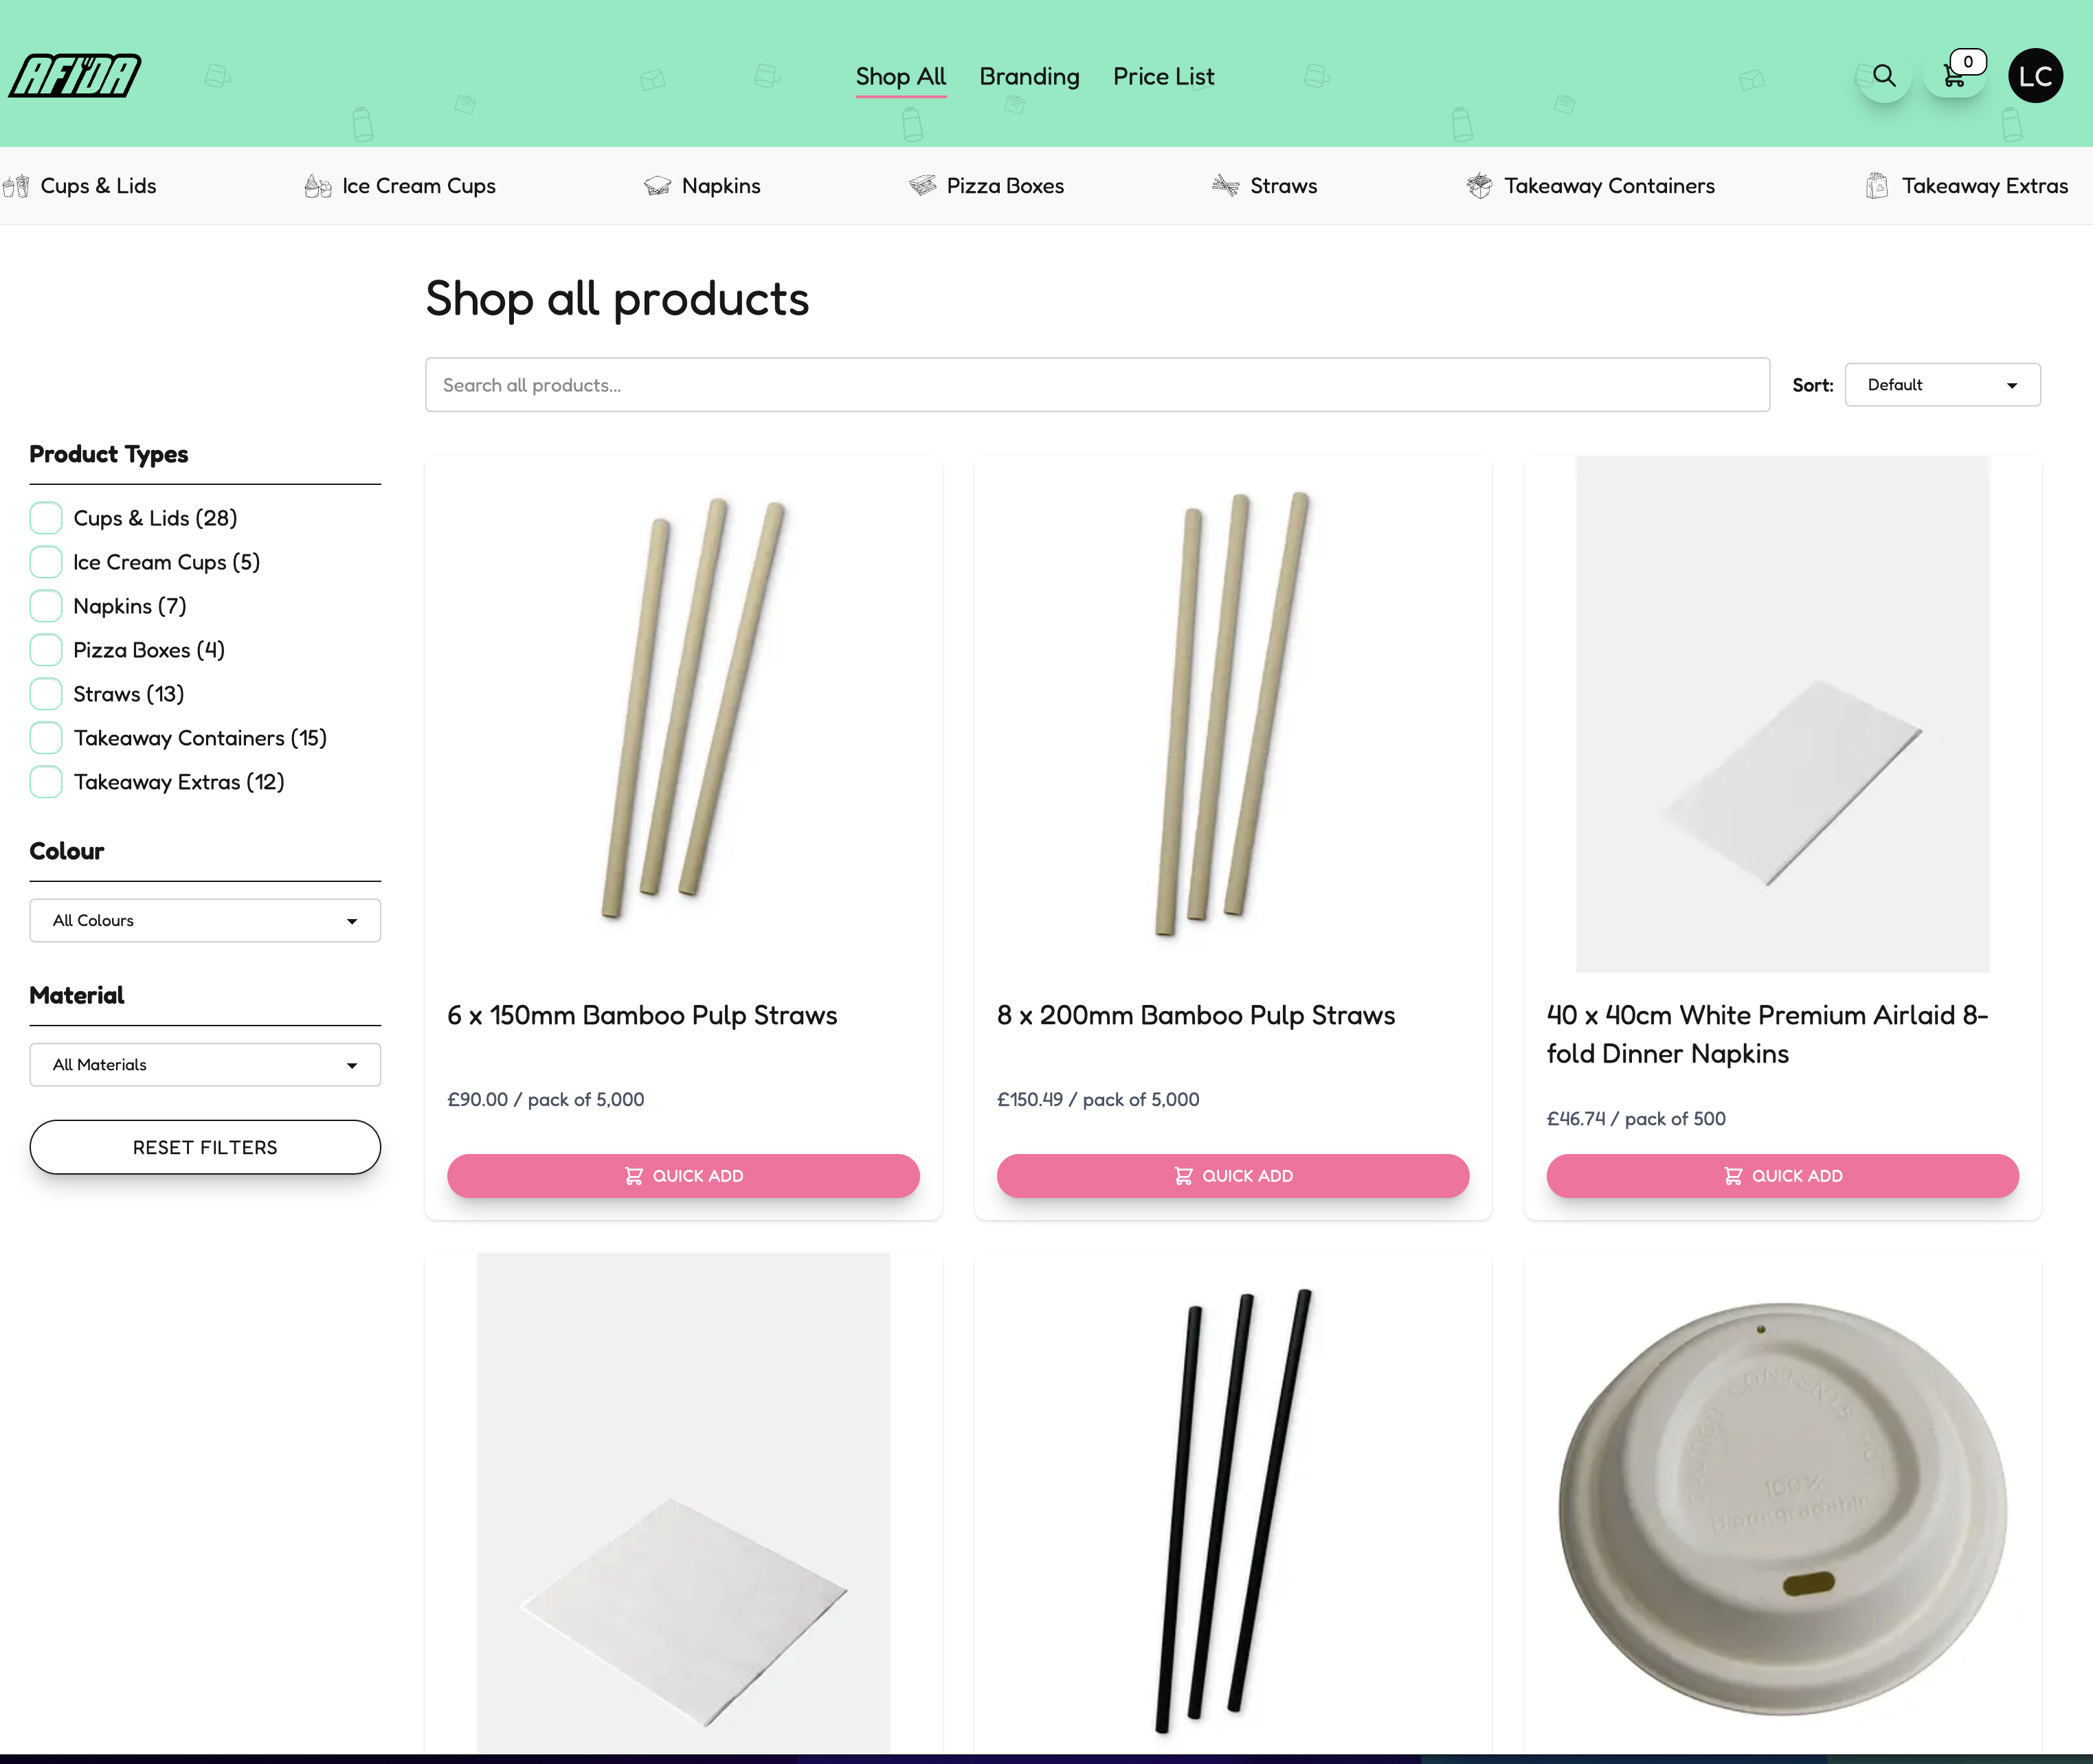Open the search magnifier icon

[x=1884, y=76]
